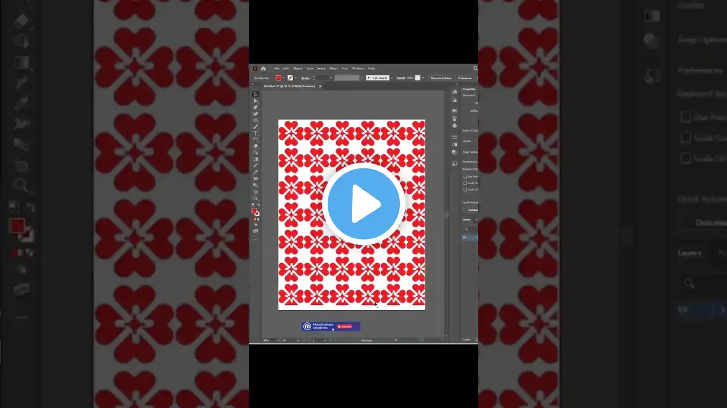Open the zoom level dropdown in status bar
727x408 pixels.
click(x=278, y=340)
